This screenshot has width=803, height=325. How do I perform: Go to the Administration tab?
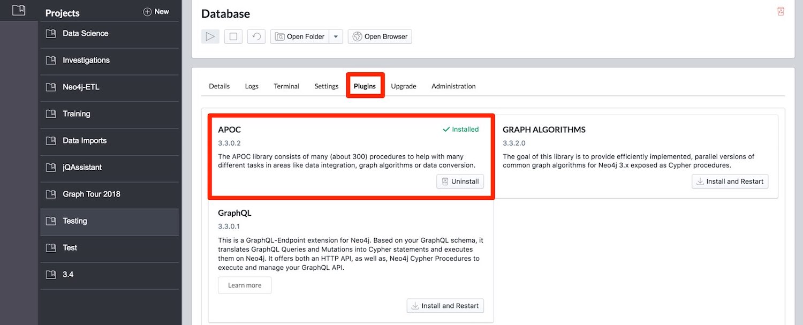pos(453,86)
